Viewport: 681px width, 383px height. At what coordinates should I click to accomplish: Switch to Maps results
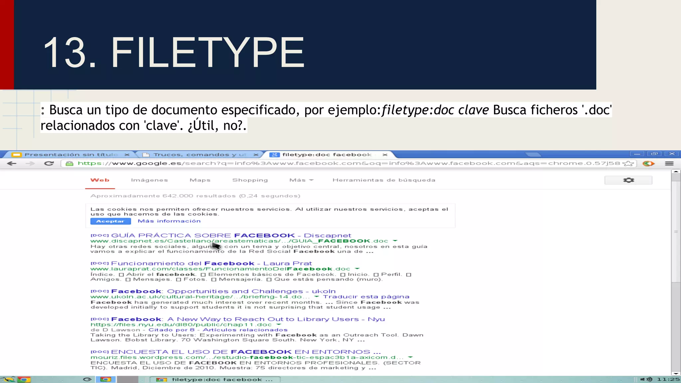200,180
